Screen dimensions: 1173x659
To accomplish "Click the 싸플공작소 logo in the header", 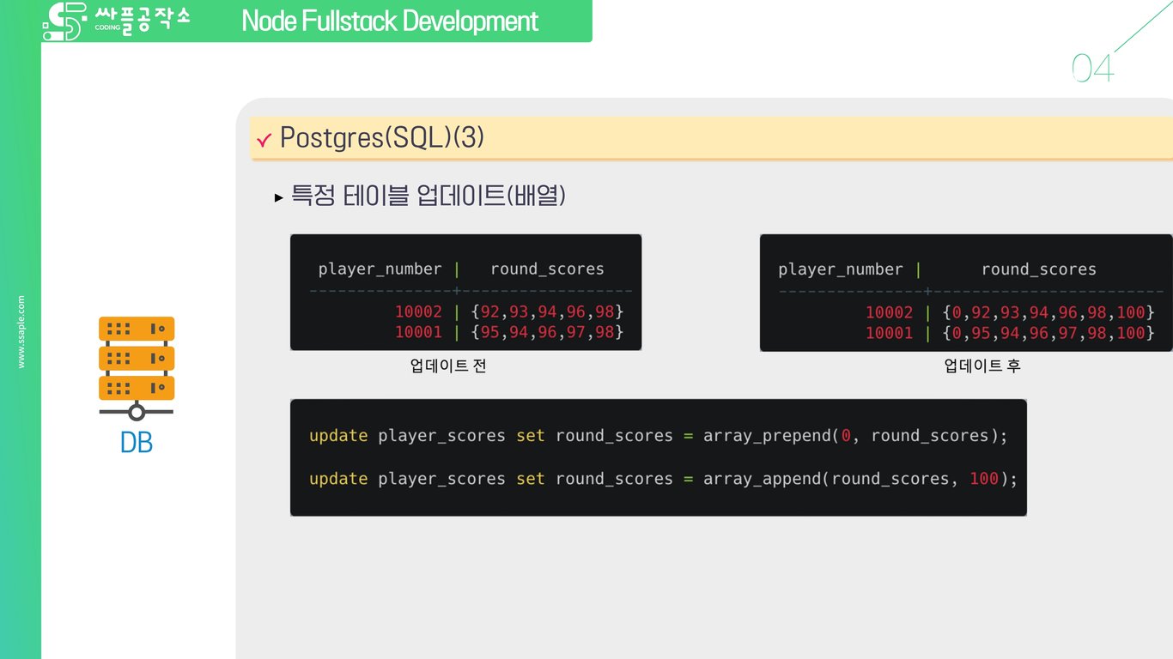I will 116,21.
